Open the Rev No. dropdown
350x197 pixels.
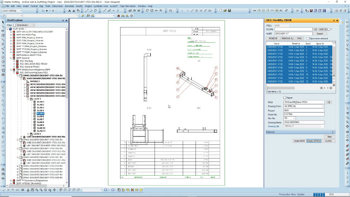[294, 118]
